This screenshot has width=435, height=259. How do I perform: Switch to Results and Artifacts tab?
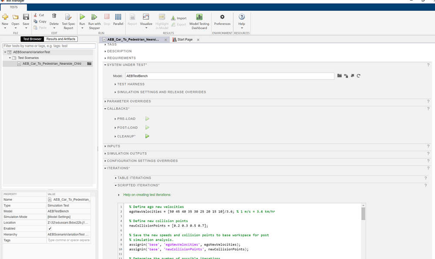(x=61, y=39)
